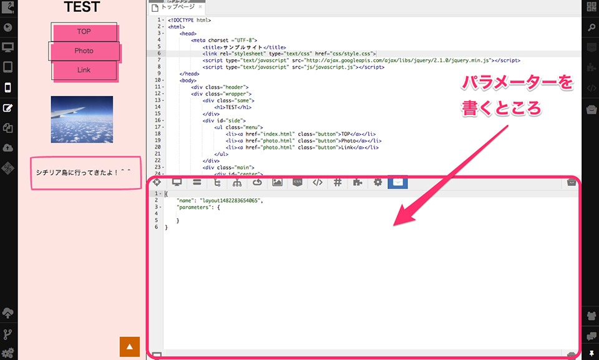
Task: Open the QR code icon at top right
Action: [592, 7]
